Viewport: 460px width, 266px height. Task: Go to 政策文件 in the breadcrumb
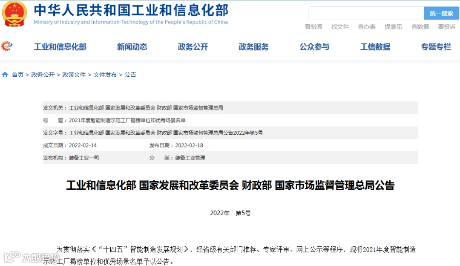[x=74, y=75]
